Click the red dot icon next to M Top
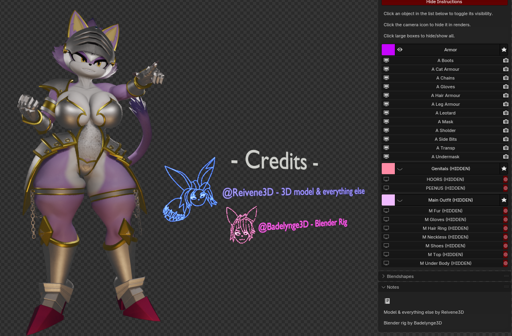 point(506,254)
